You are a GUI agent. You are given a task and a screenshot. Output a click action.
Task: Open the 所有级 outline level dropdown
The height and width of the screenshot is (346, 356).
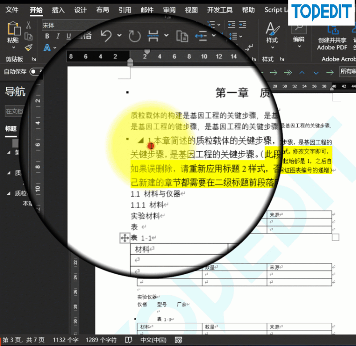[x=348, y=71]
